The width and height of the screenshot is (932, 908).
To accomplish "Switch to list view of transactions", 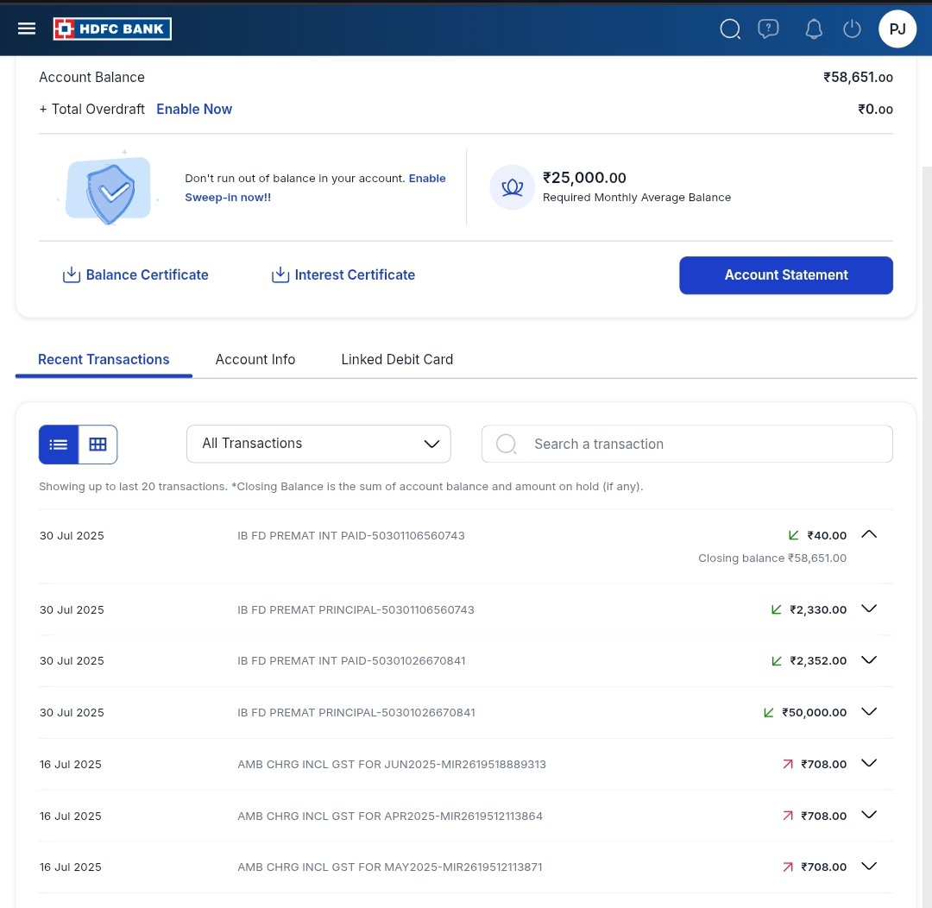I will 59,445.
